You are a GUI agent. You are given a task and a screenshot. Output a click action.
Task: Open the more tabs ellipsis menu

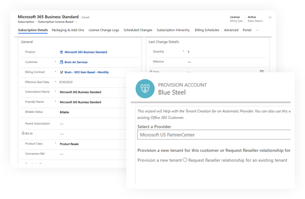(258, 30)
